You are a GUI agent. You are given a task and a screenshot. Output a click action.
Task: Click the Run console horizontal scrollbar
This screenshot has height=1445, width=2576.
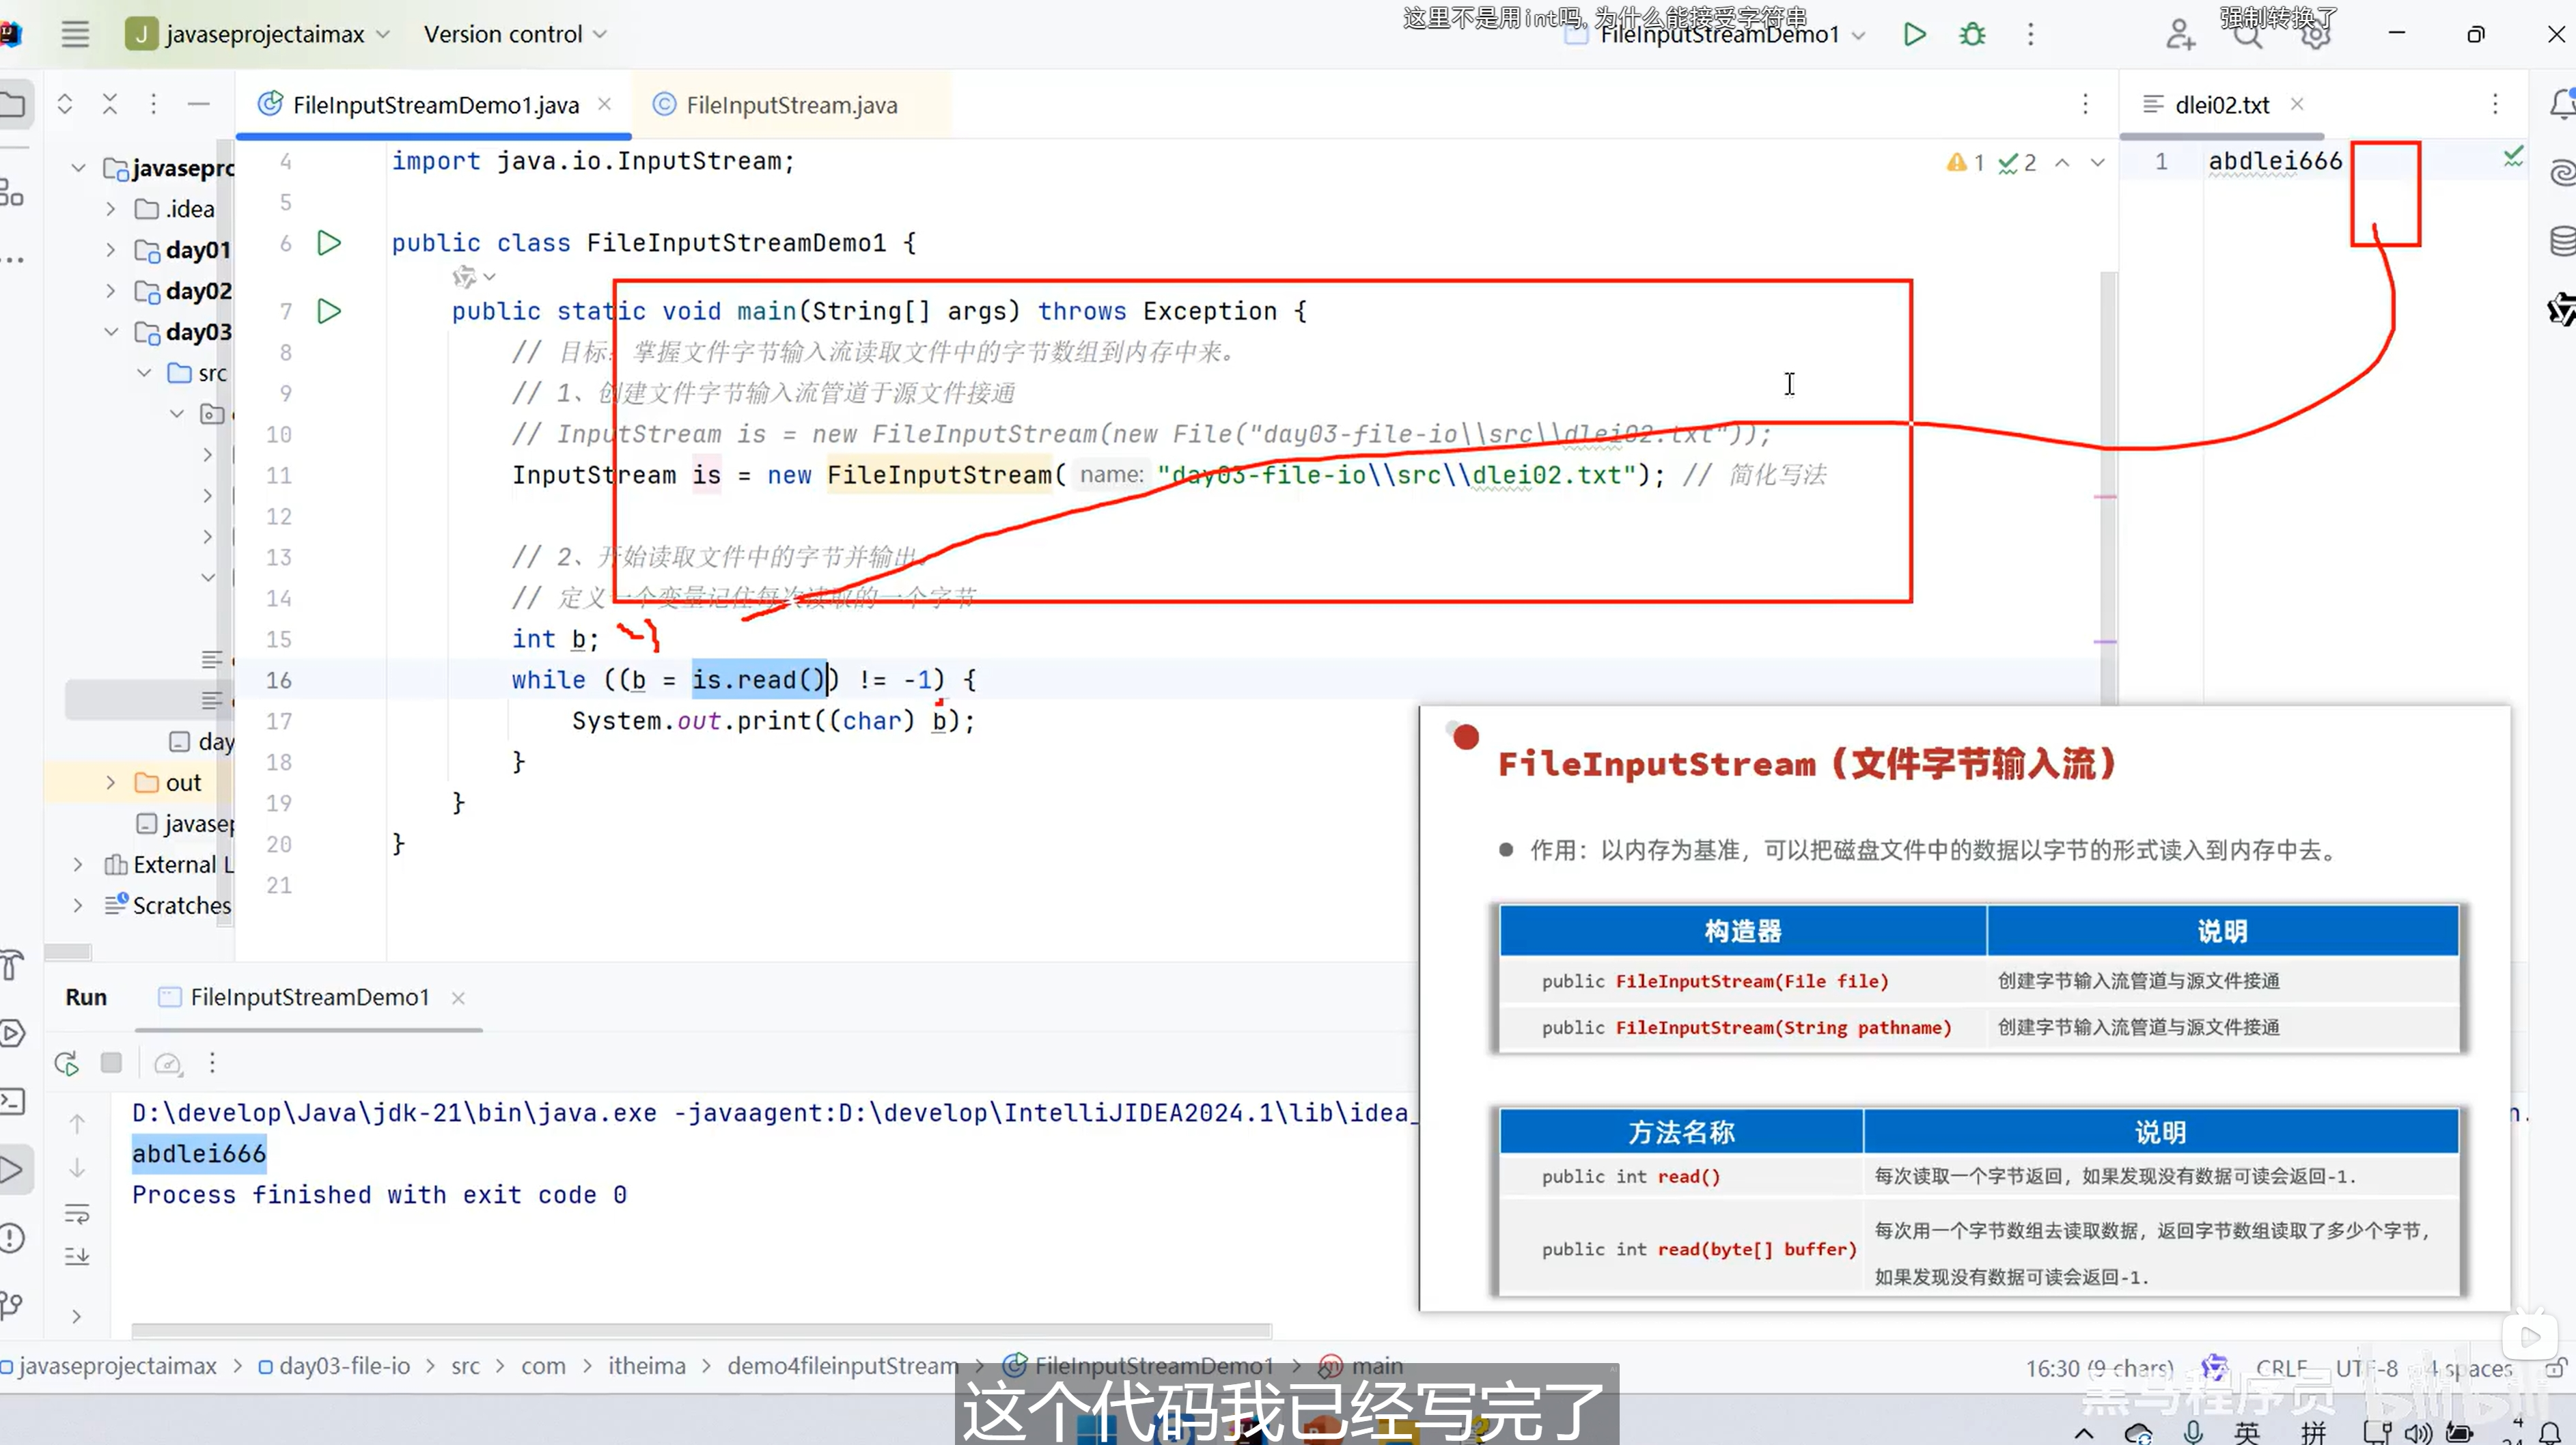click(700, 1331)
